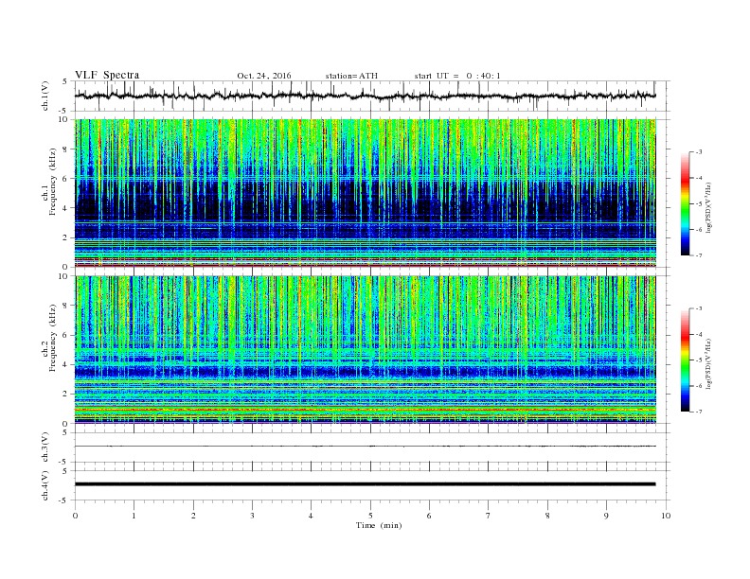Click inside the ch.2 frequency spectrogram
The width and height of the screenshot is (750, 579).
[366, 349]
